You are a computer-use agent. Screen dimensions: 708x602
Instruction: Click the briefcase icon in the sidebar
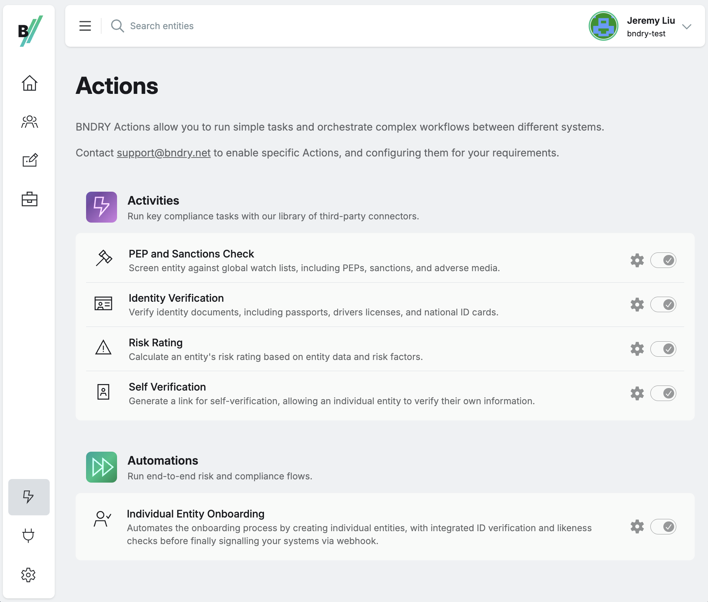point(29,199)
